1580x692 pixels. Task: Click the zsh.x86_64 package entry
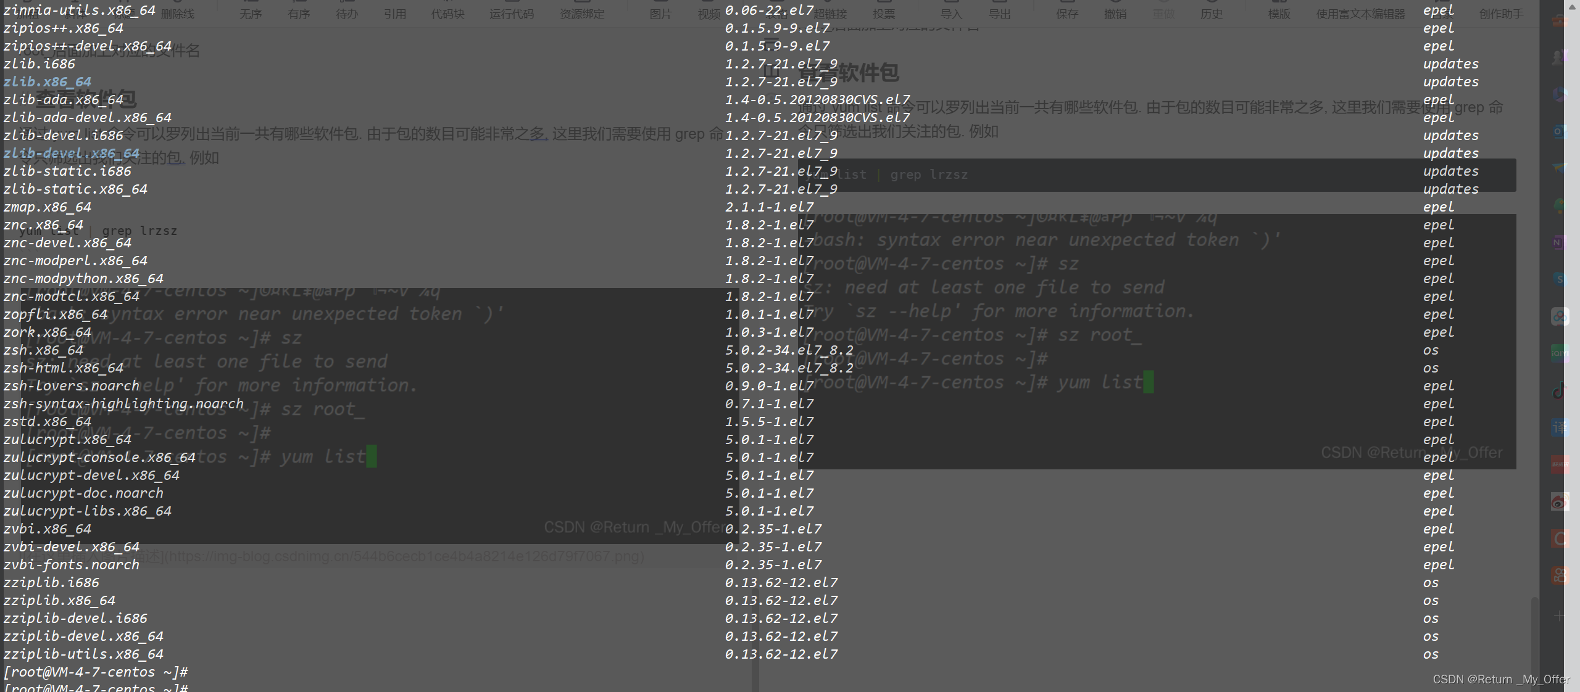tap(43, 350)
